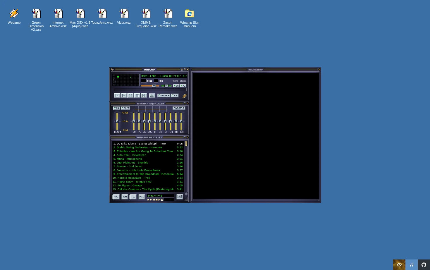Open the GitHub icon link
The image size is (430, 270).
click(424, 265)
